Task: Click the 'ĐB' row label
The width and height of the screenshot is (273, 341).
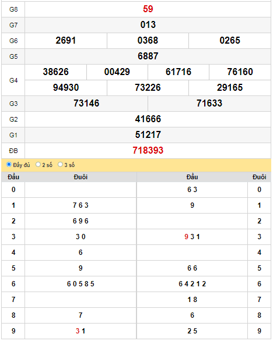Action: click(x=13, y=151)
